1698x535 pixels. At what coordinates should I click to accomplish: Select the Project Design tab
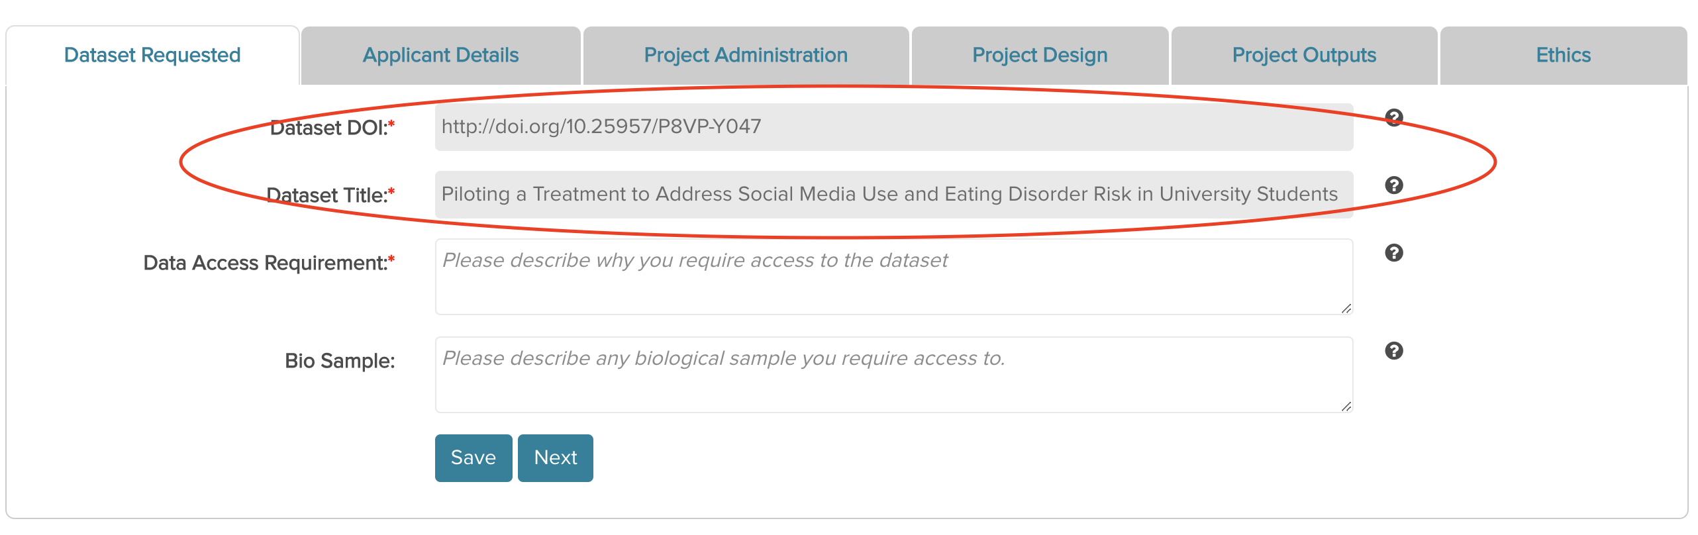1040,56
